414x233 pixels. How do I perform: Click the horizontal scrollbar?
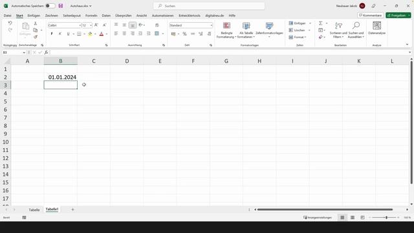(325, 210)
